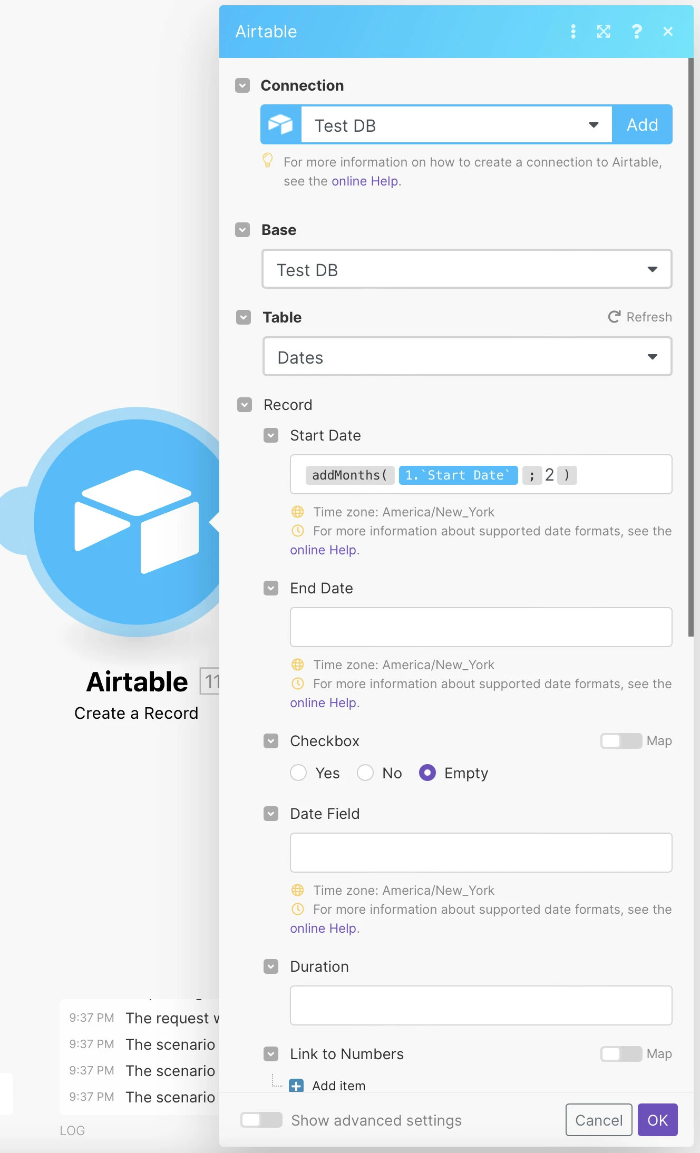Open the Base Test DB dropdown
700x1153 pixels.
click(x=467, y=269)
